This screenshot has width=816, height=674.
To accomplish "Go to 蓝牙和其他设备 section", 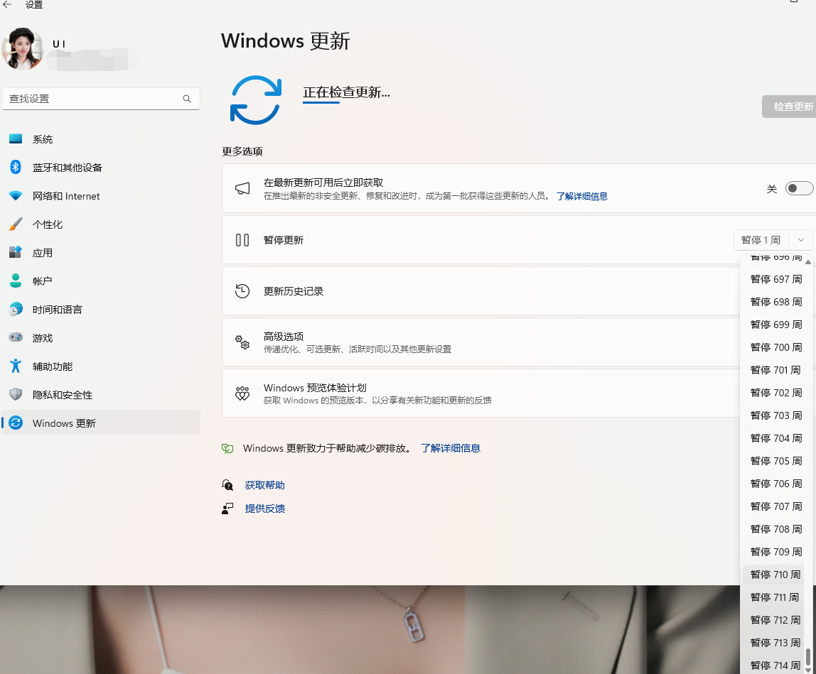I will [101, 168].
